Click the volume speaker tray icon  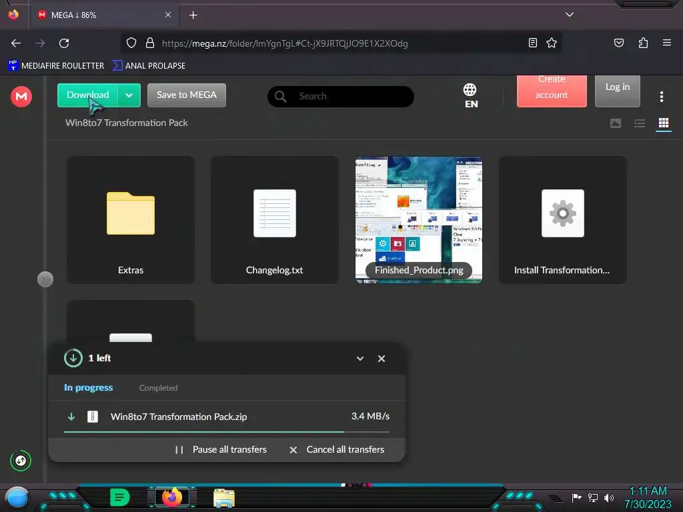(608, 497)
